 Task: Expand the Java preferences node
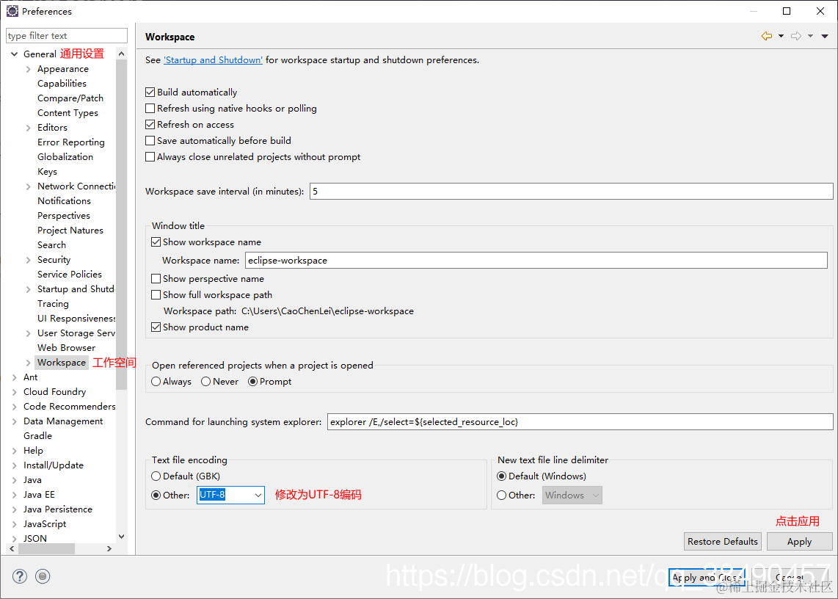[x=15, y=480]
